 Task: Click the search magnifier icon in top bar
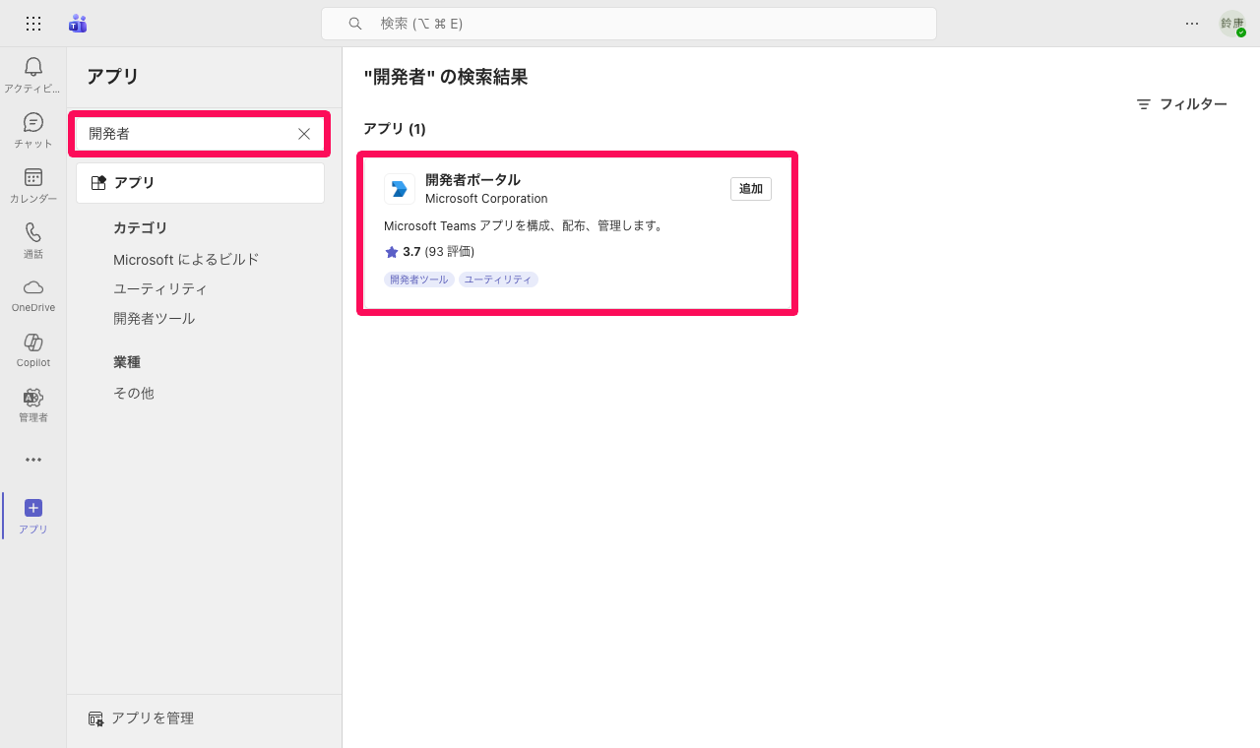point(355,24)
